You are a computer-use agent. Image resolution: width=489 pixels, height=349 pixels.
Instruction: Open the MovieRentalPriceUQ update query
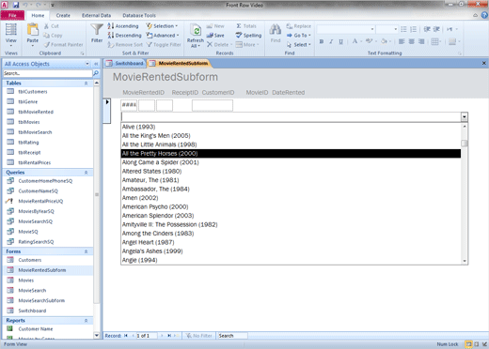click(x=40, y=201)
